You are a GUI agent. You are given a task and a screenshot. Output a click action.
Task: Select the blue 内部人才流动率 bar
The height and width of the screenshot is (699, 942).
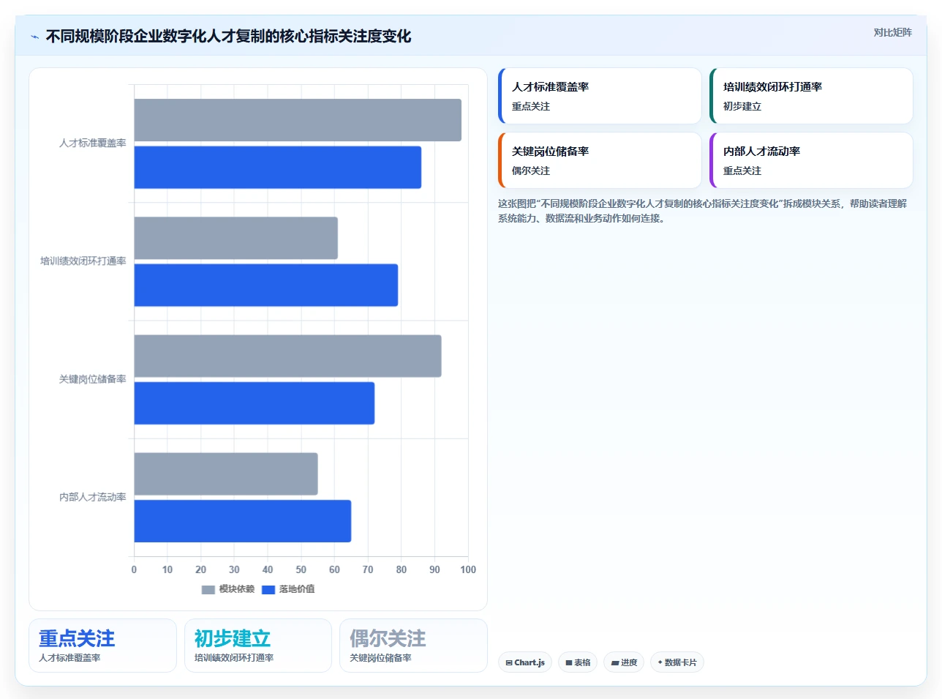coord(243,521)
